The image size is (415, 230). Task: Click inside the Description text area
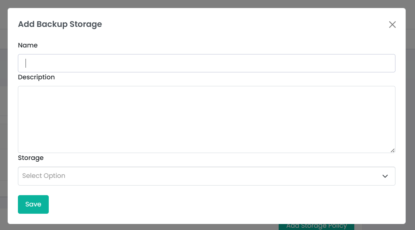[x=206, y=119]
